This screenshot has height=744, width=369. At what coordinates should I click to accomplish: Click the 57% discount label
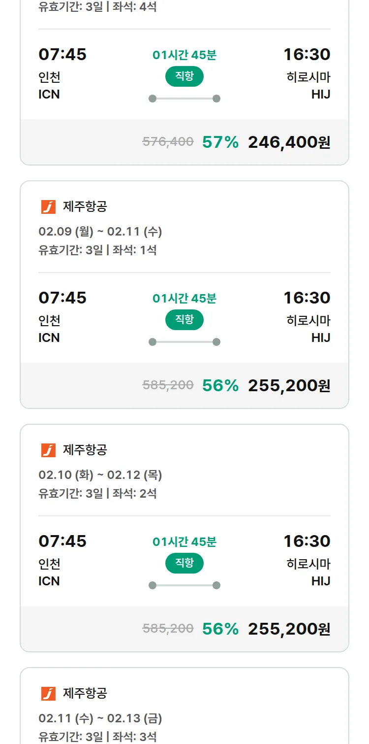220,142
